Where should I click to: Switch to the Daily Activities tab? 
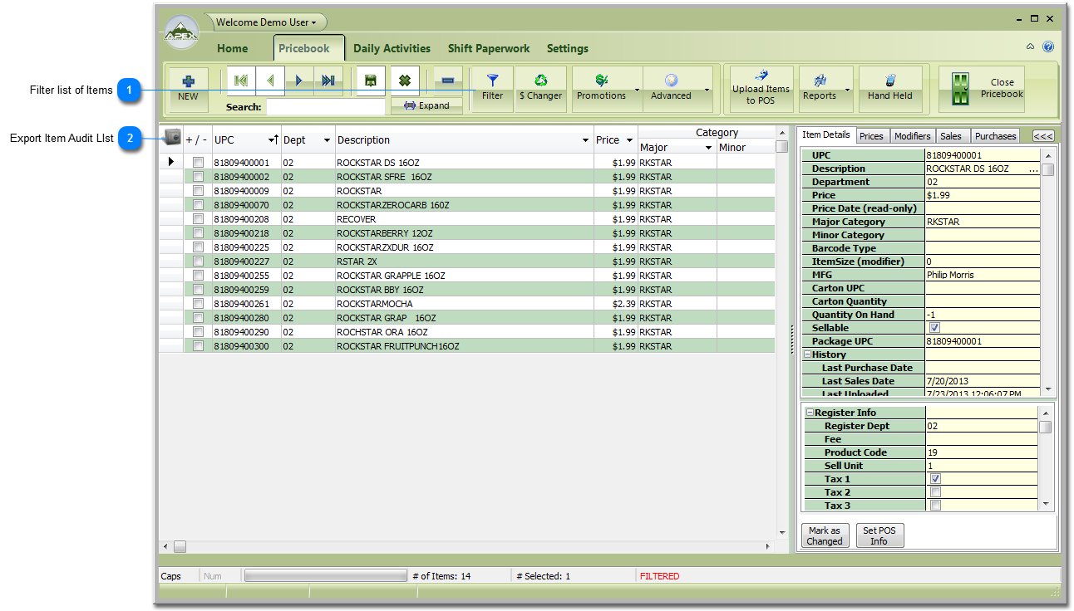point(392,48)
